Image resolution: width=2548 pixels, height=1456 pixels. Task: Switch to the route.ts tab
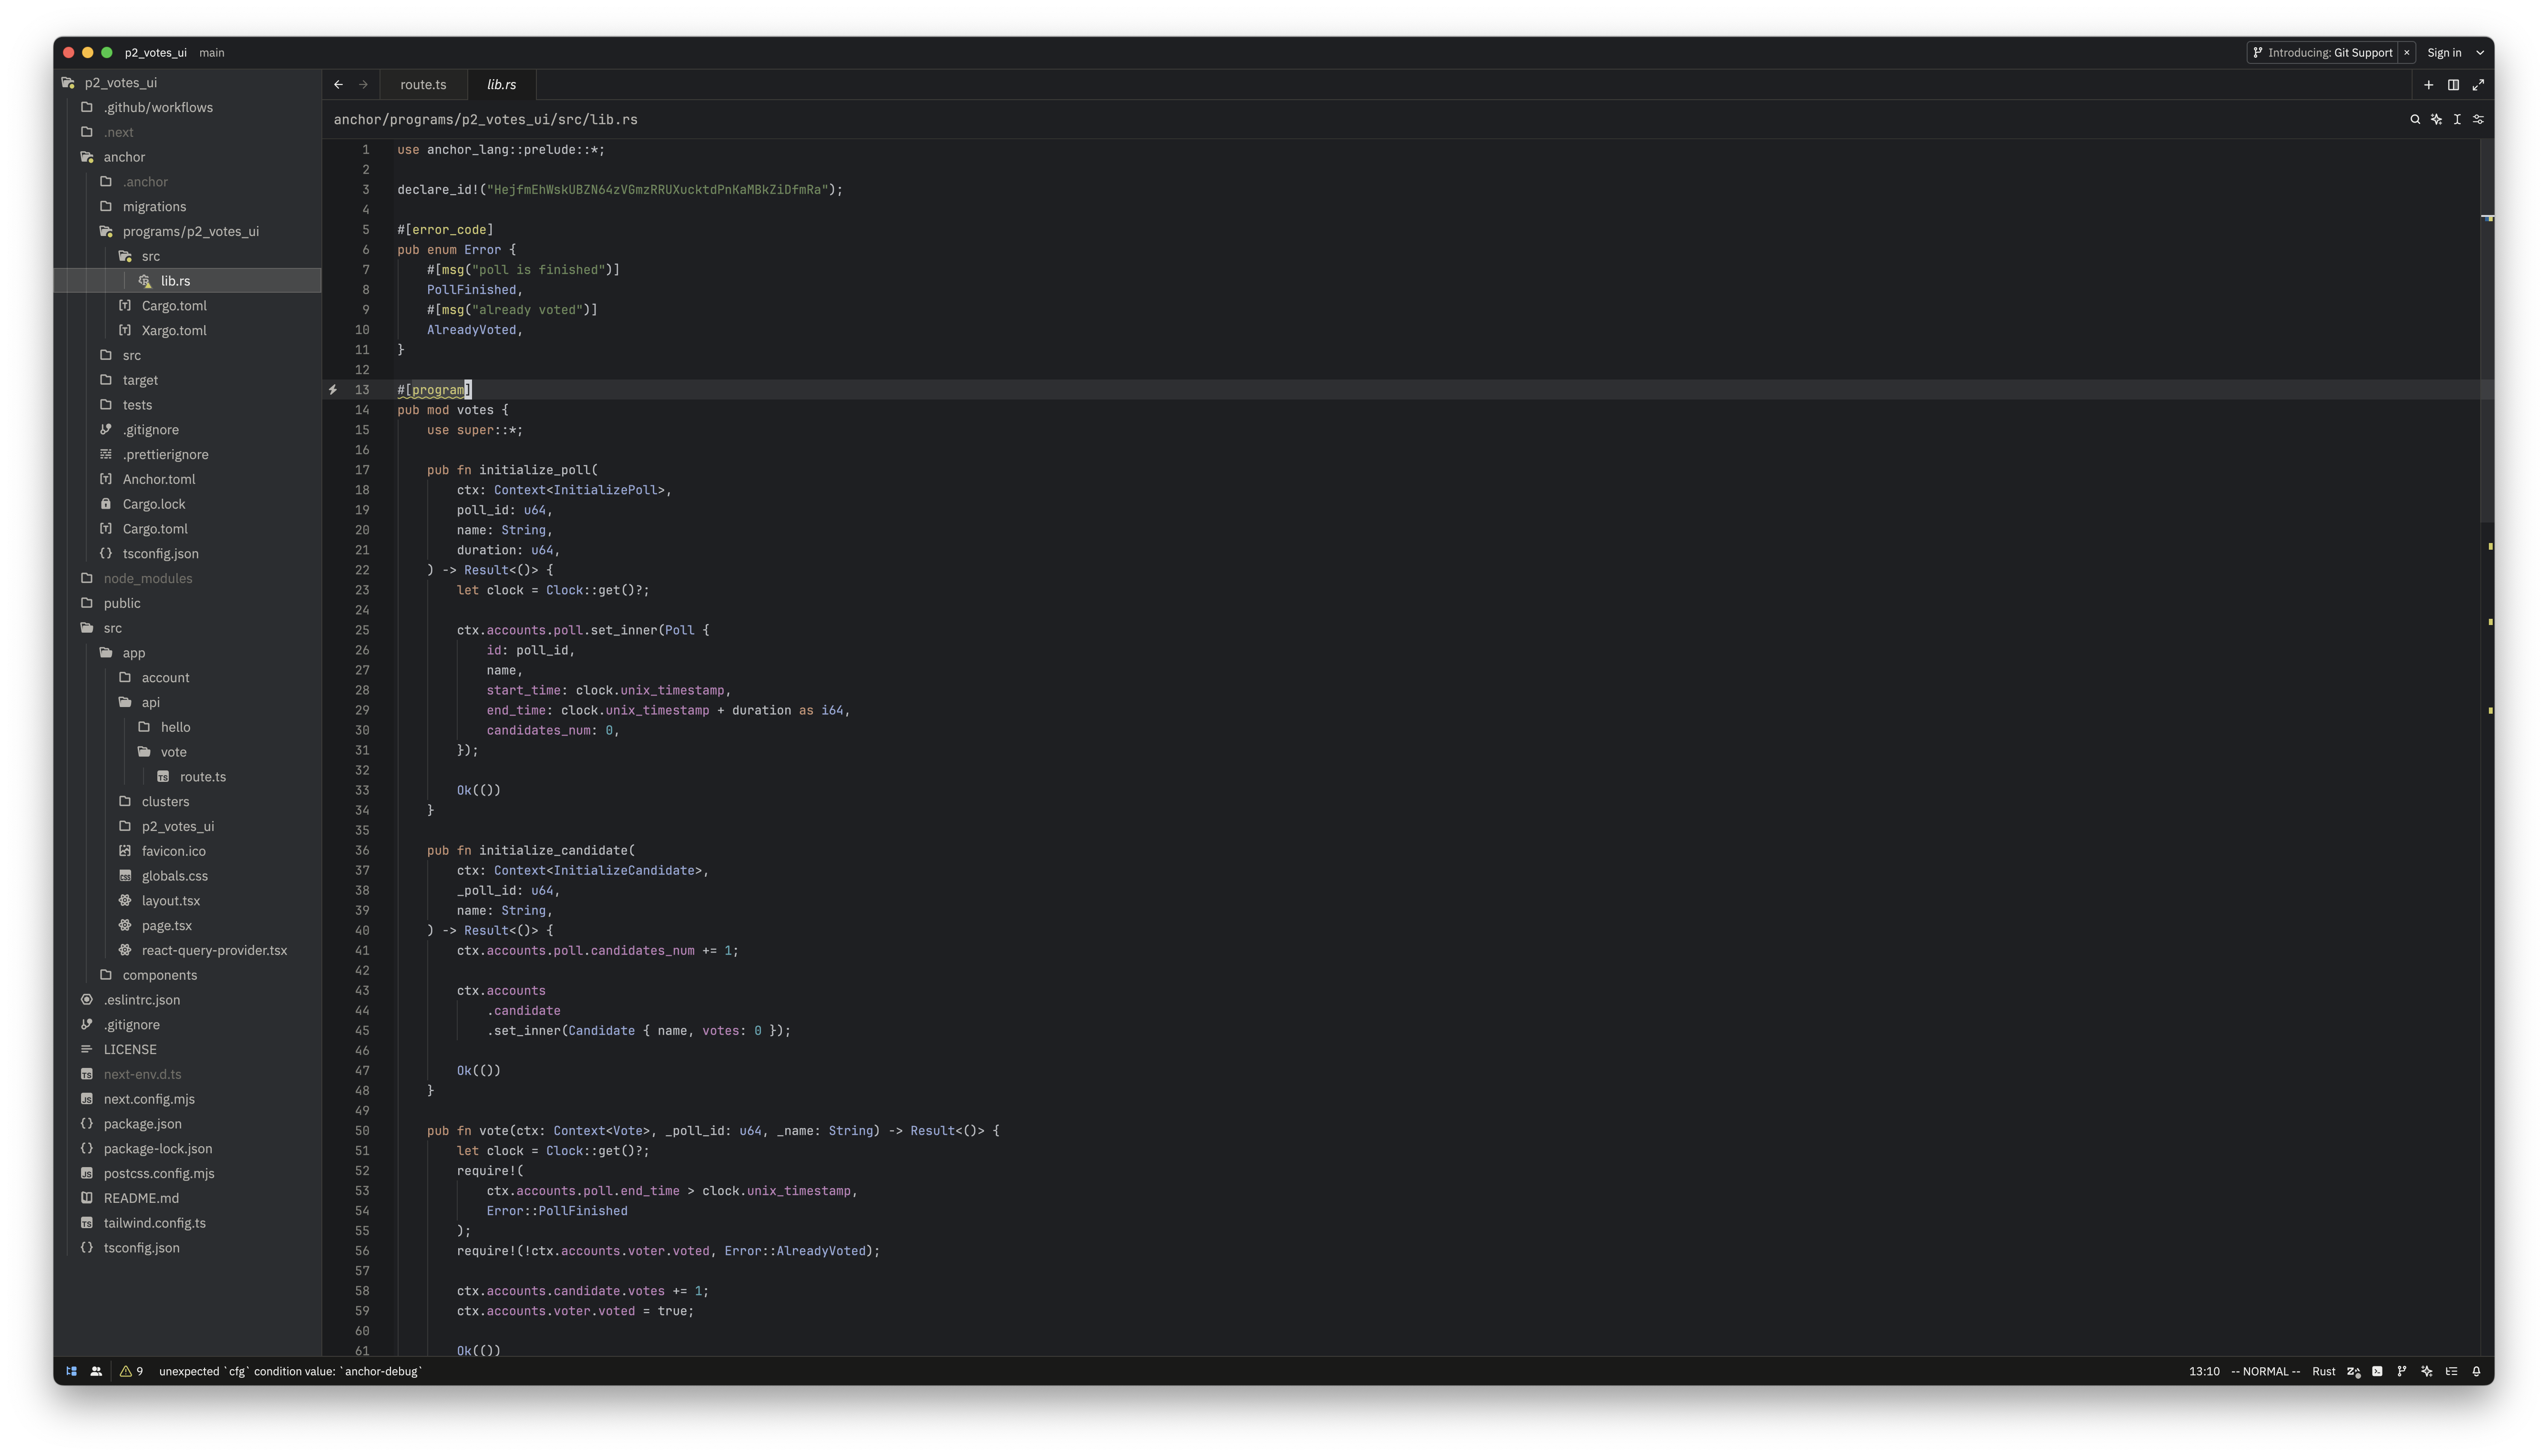[x=423, y=85]
